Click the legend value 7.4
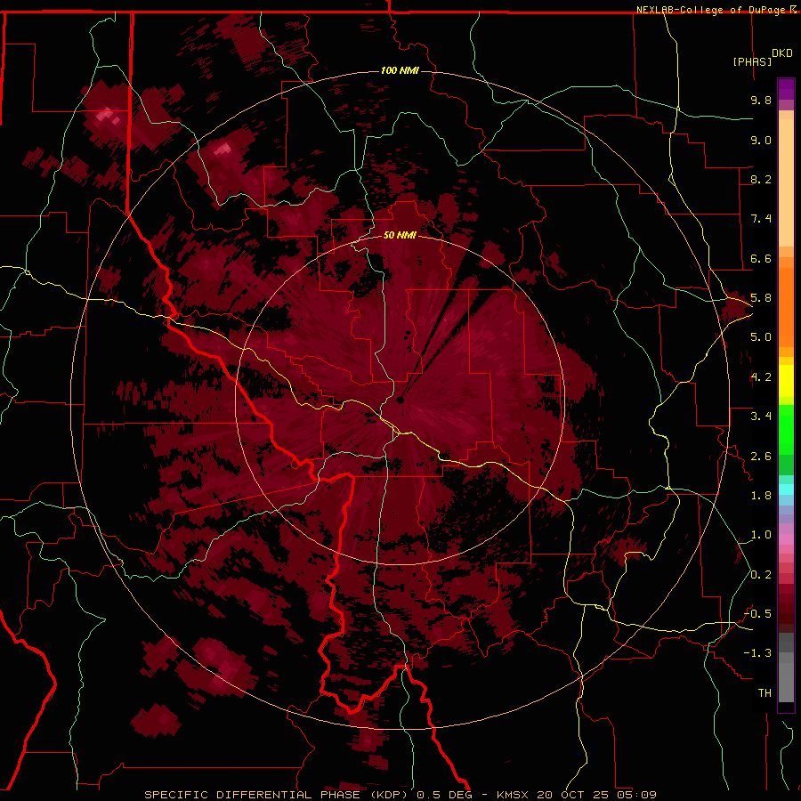 761,219
